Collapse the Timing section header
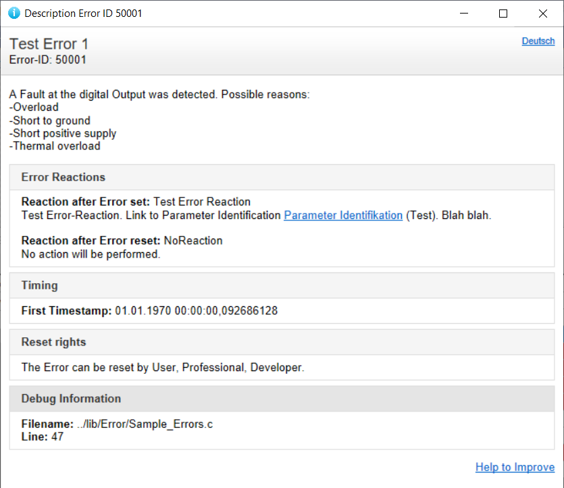 point(40,285)
